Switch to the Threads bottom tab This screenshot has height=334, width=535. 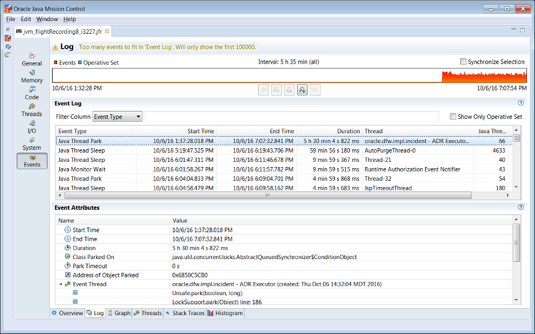tap(147, 313)
